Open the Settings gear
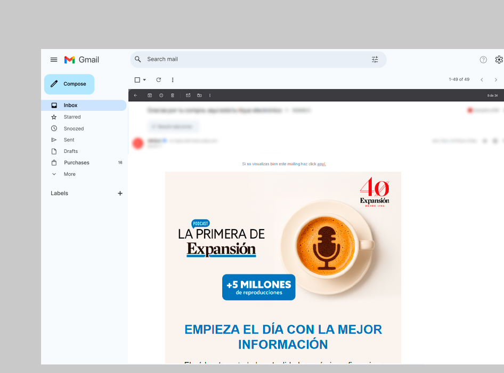 [x=499, y=60]
